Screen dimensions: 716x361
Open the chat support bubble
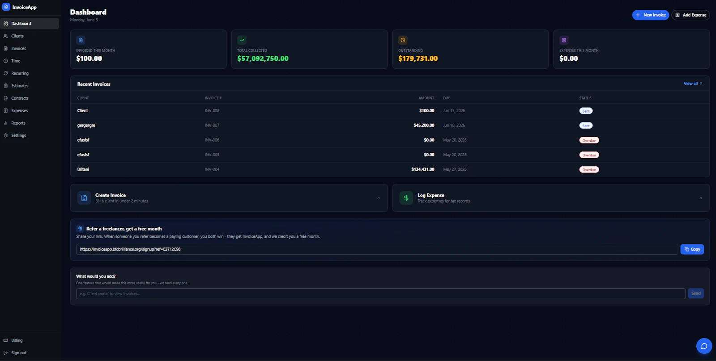(704, 346)
